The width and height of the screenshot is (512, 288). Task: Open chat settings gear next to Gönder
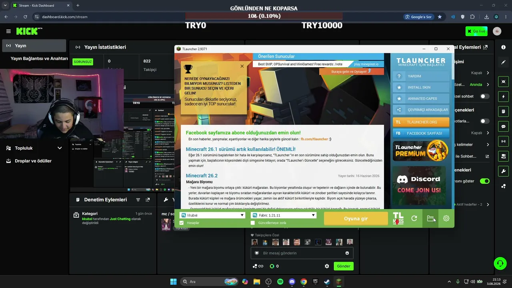coord(327,266)
